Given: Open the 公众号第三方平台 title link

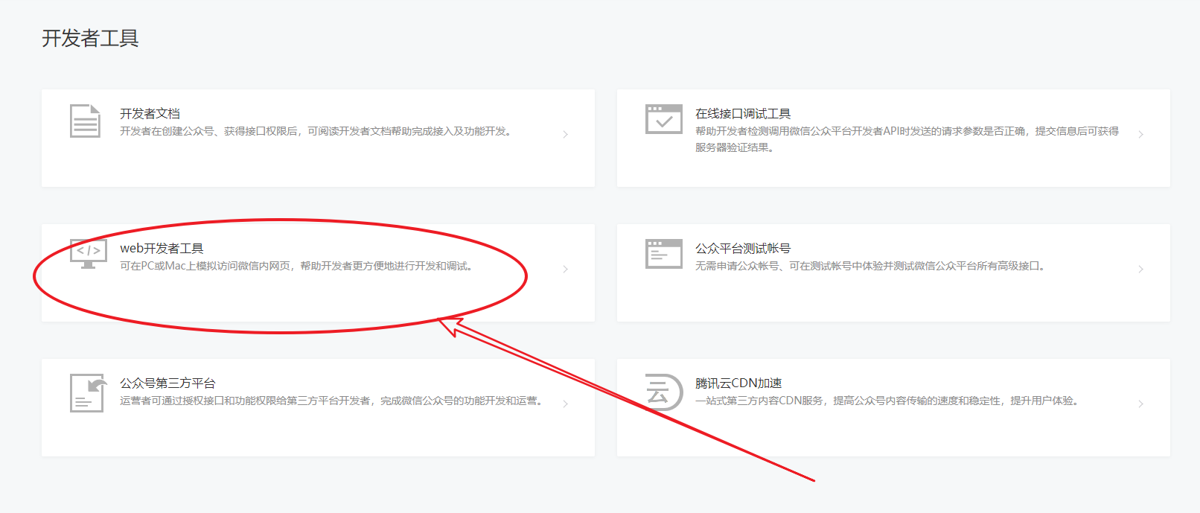Looking at the screenshot, I should (x=167, y=383).
